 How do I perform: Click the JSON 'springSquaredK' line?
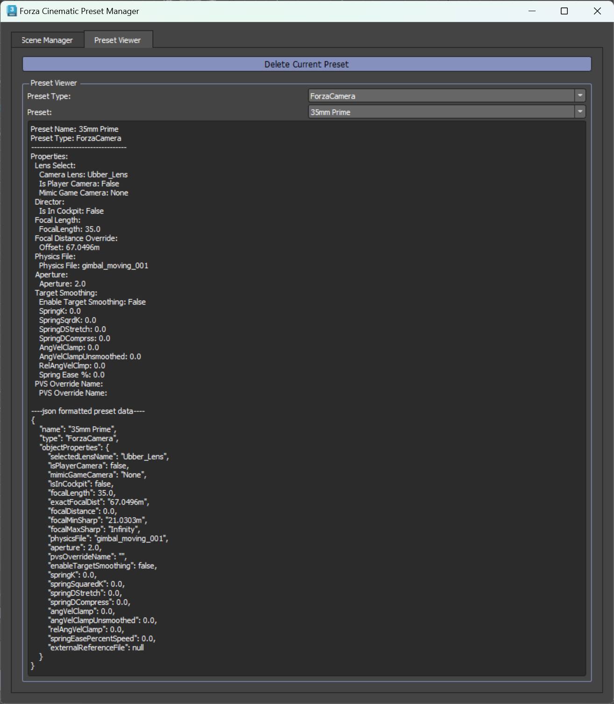(87, 584)
